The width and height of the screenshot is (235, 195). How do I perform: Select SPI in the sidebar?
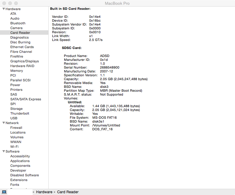(x=13, y=104)
